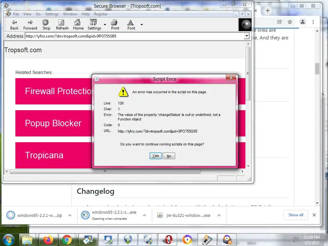Open a new Chrome tab with plus
328x246 pixels.
point(267,11)
